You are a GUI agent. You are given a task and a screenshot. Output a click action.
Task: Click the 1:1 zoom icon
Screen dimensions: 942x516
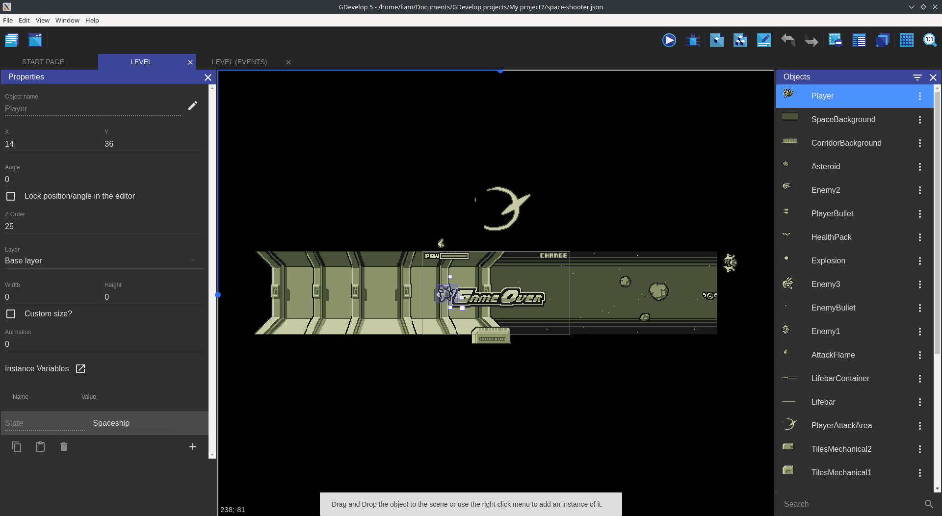(x=930, y=40)
